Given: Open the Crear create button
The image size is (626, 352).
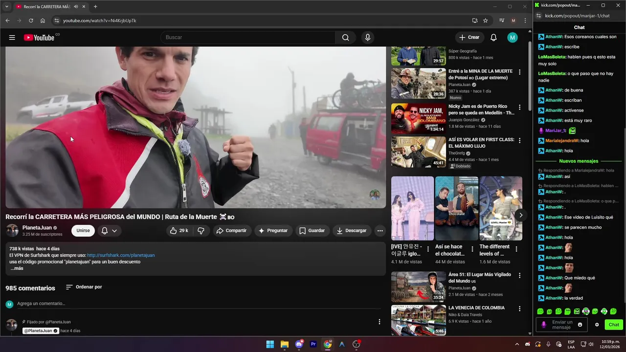Looking at the screenshot, I should [469, 38].
